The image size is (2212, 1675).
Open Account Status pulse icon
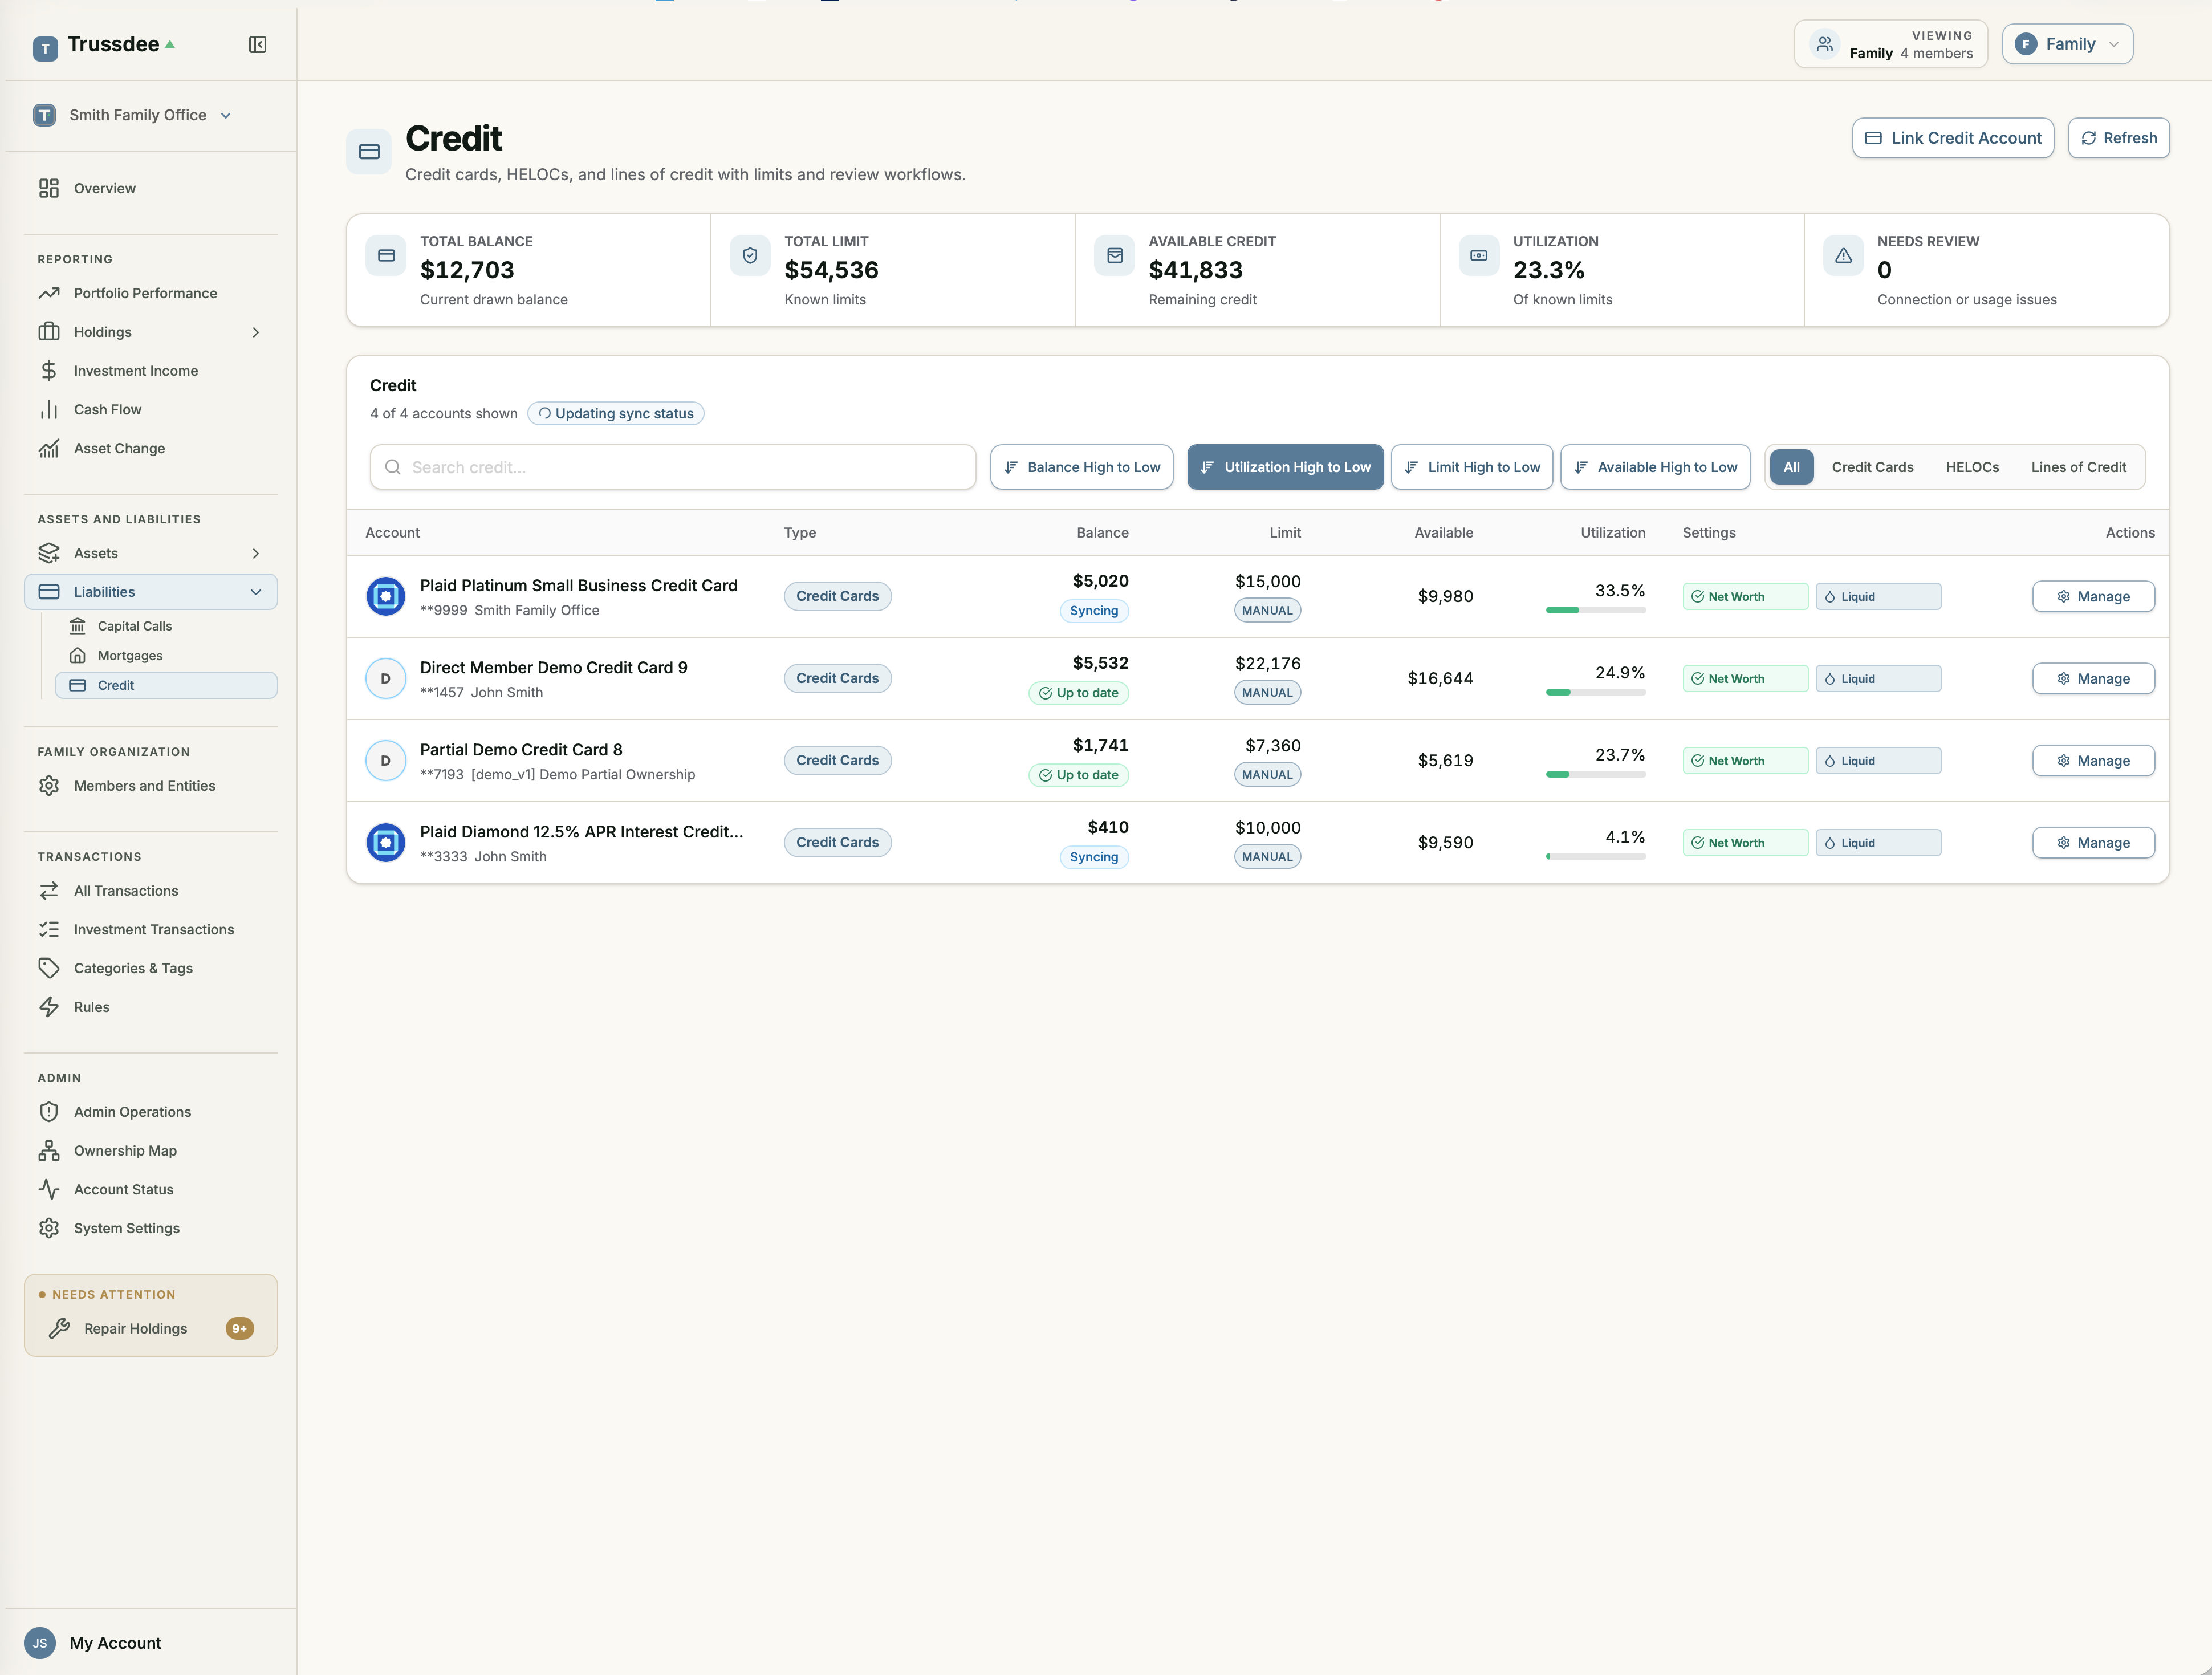click(x=49, y=1189)
